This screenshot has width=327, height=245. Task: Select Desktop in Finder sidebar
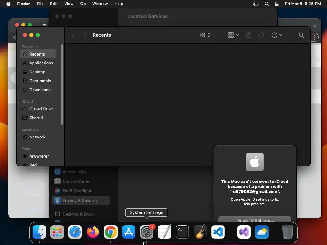point(38,72)
